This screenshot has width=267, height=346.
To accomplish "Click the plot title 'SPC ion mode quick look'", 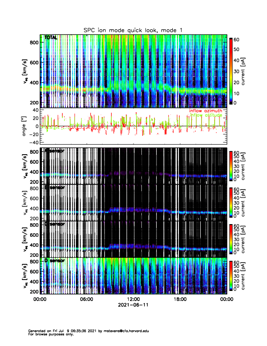I will coord(133,30).
